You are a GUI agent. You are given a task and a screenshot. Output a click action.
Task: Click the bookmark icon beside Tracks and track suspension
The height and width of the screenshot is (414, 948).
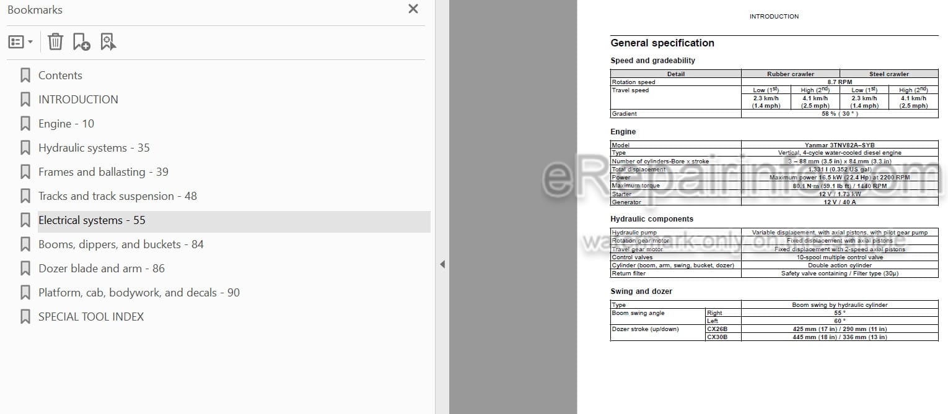pyautogui.click(x=25, y=196)
